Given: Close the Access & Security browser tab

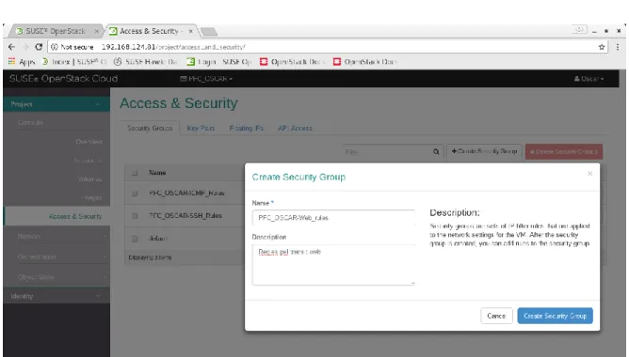Looking at the screenshot, I should click(x=191, y=31).
